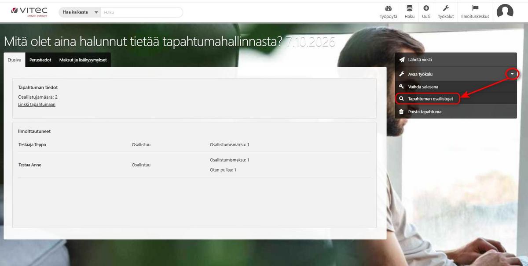The image size is (528, 266).
Task: Select the Testaa Anne participant row
Action: [30, 165]
